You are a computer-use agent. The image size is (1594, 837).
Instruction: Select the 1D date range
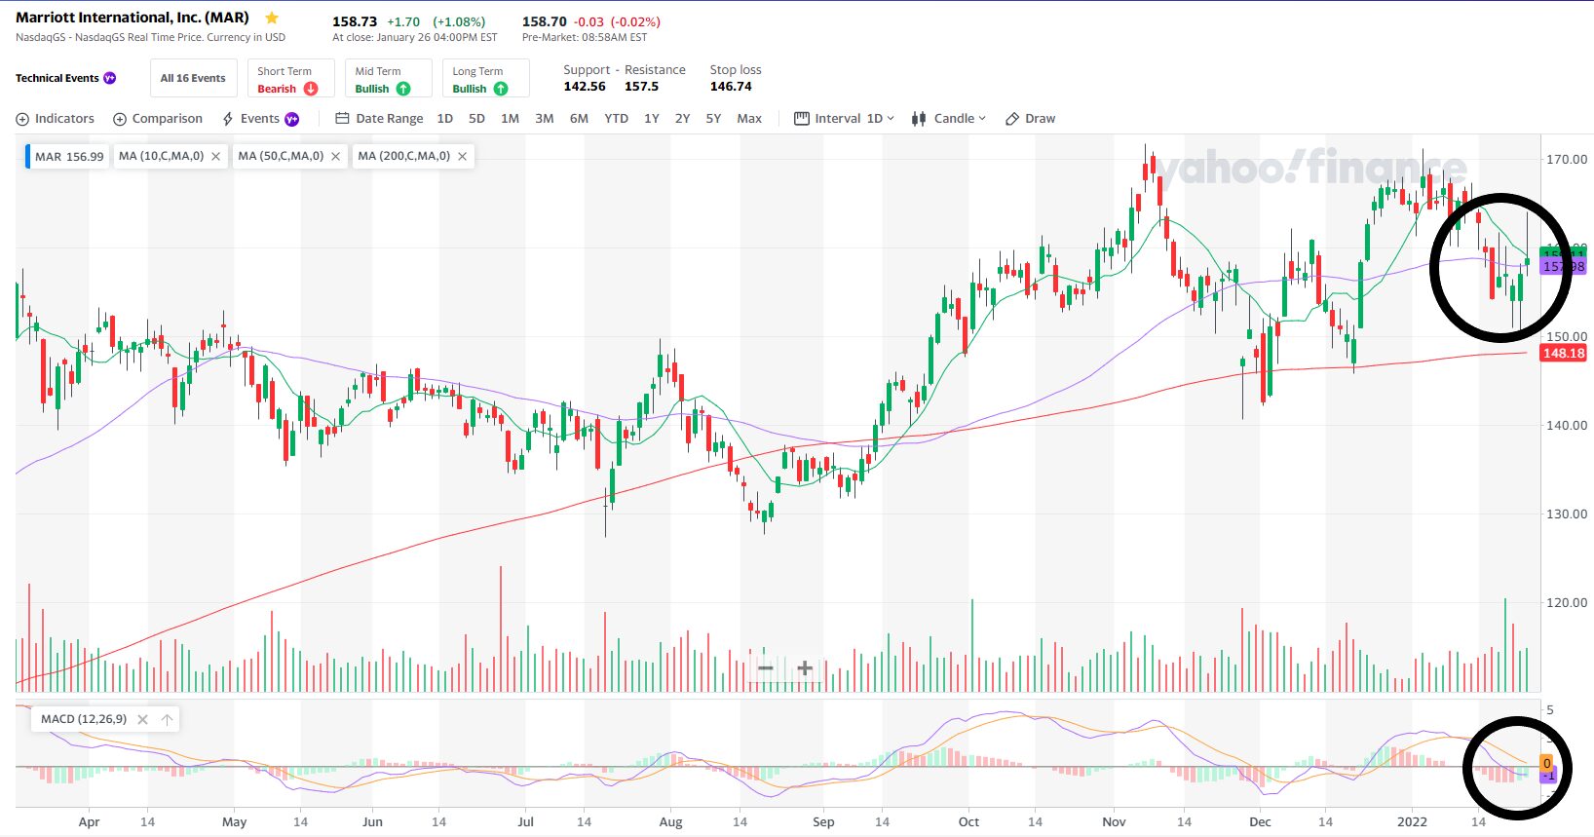point(445,119)
